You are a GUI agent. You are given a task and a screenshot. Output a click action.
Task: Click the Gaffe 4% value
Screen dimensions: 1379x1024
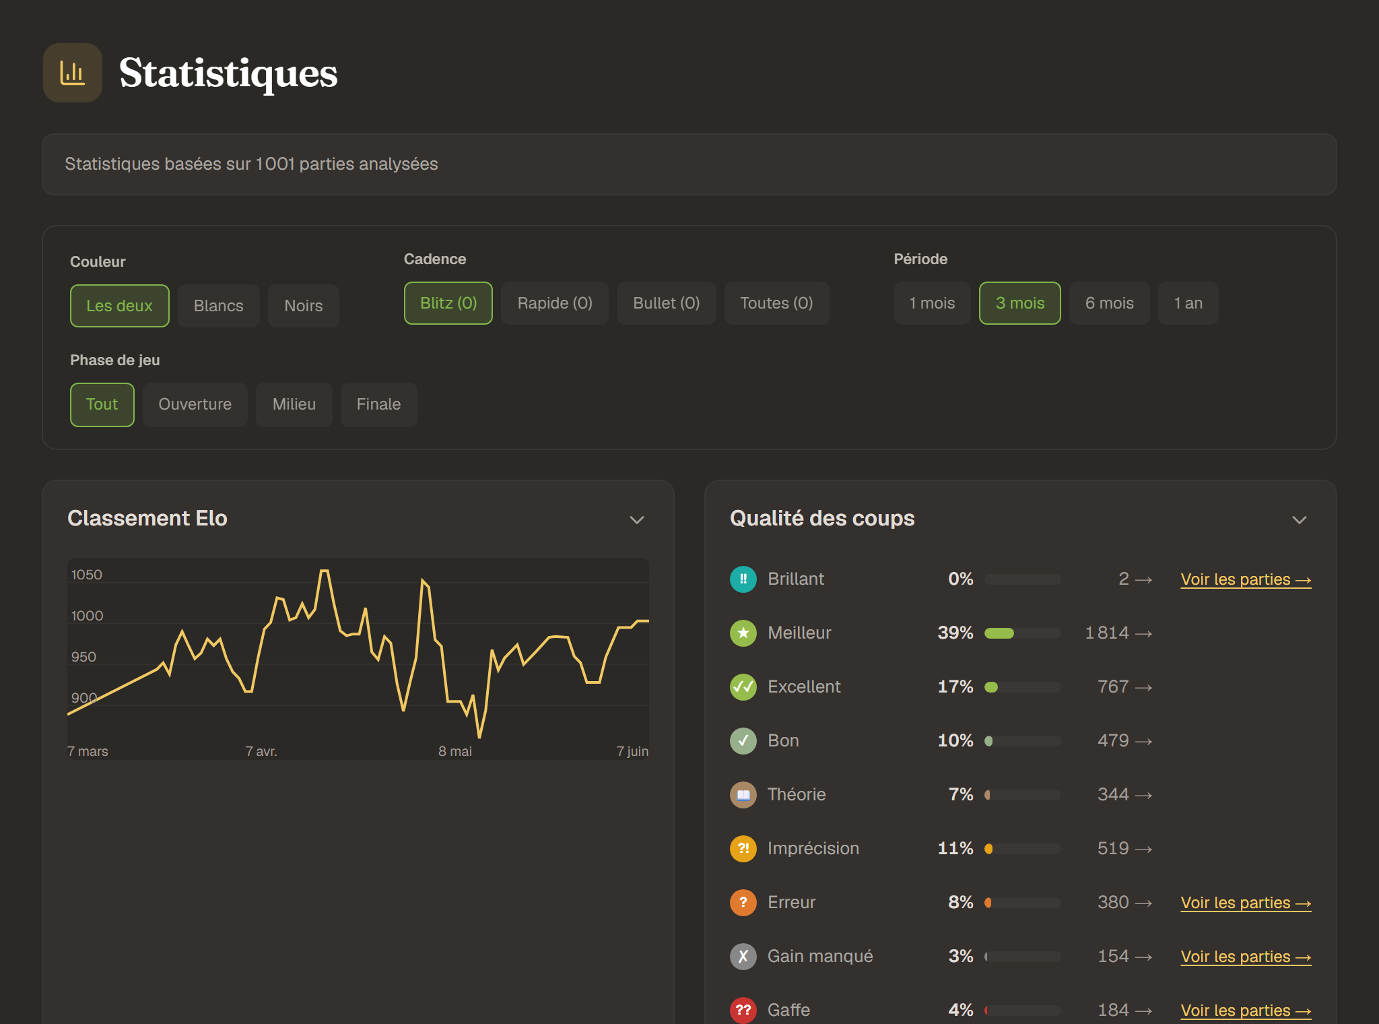click(961, 1011)
